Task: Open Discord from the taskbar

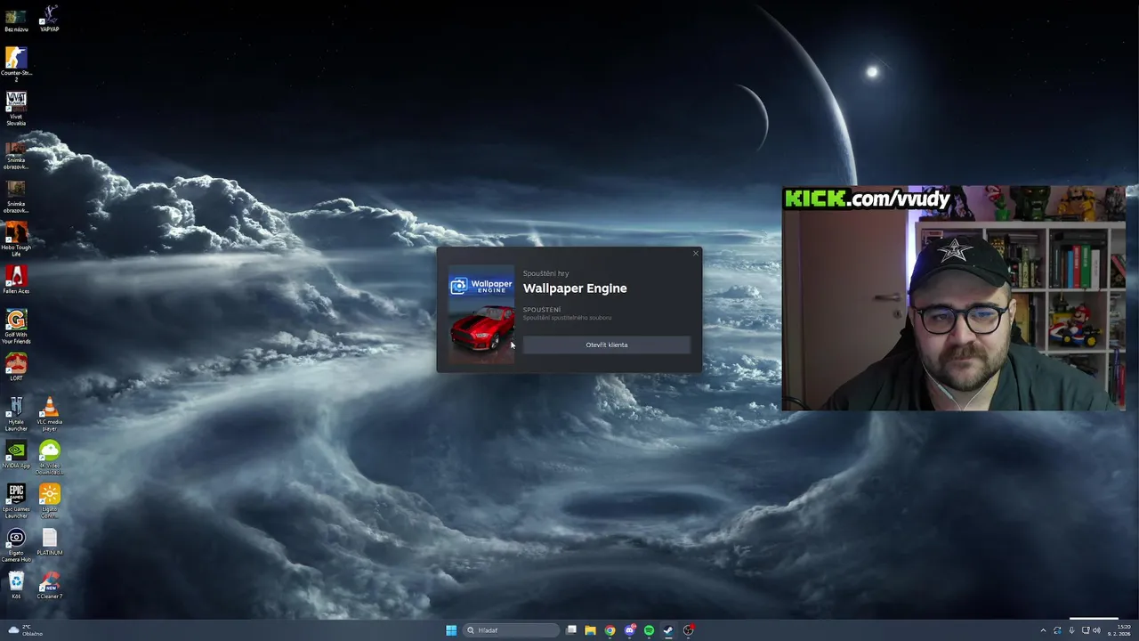Action: point(629,630)
